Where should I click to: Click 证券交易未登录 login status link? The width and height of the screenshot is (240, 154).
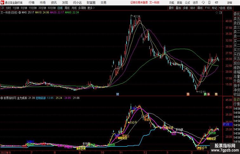139,3
